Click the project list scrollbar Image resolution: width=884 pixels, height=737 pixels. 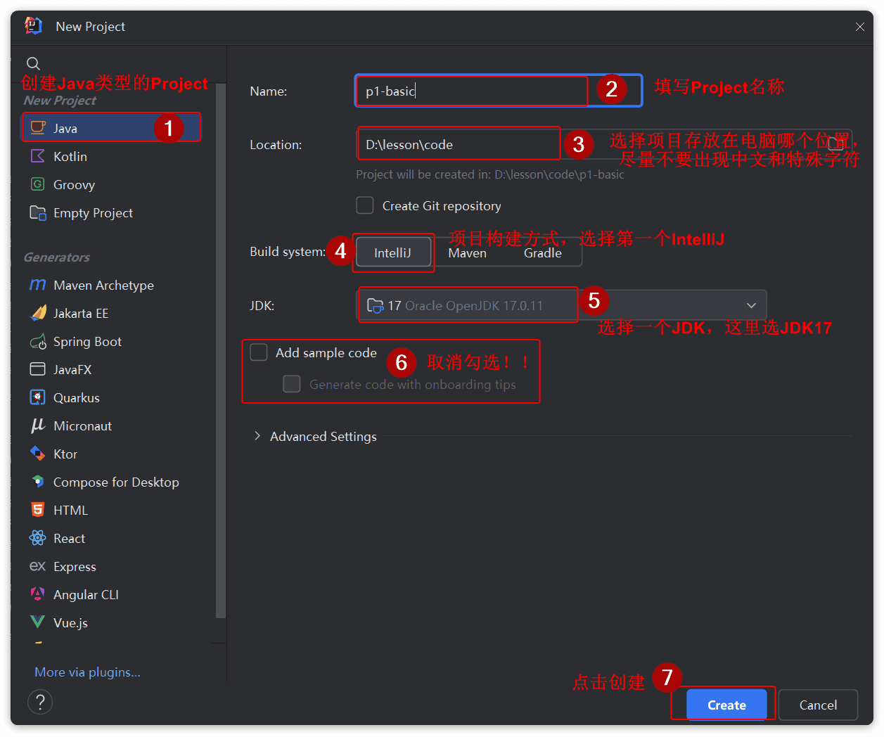[221, 352]
